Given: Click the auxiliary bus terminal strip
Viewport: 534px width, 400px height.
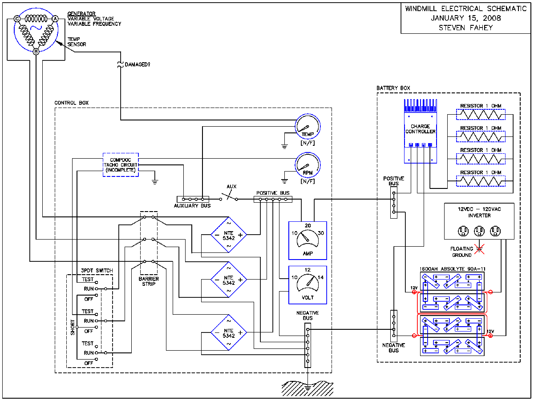Looking at the screenshot, I should click(x=193, y=199).
